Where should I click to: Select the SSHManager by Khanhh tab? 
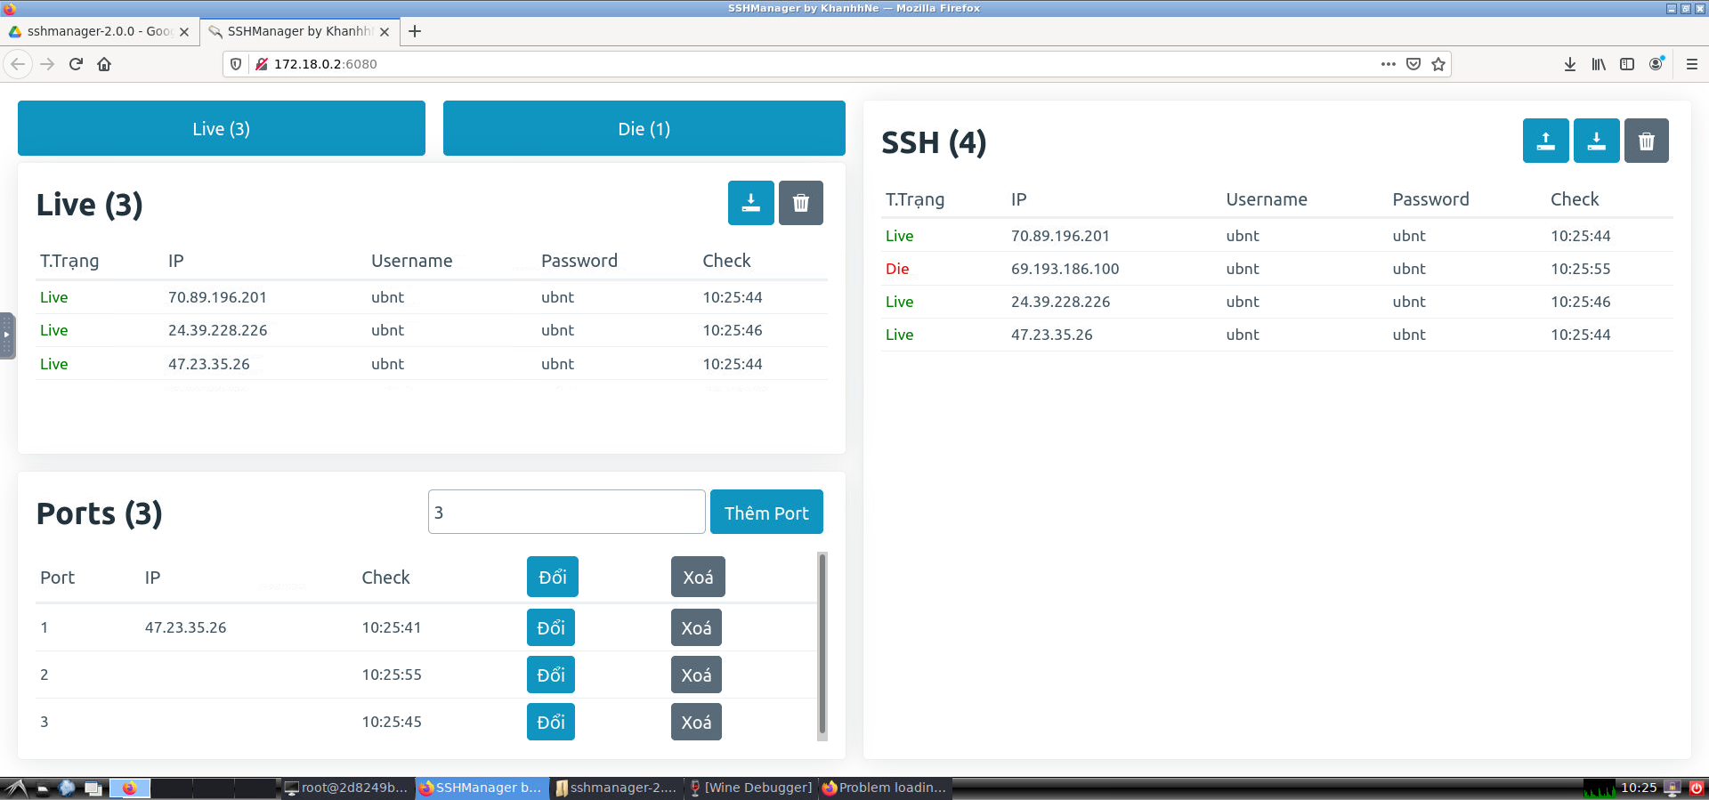coord(299,31)
